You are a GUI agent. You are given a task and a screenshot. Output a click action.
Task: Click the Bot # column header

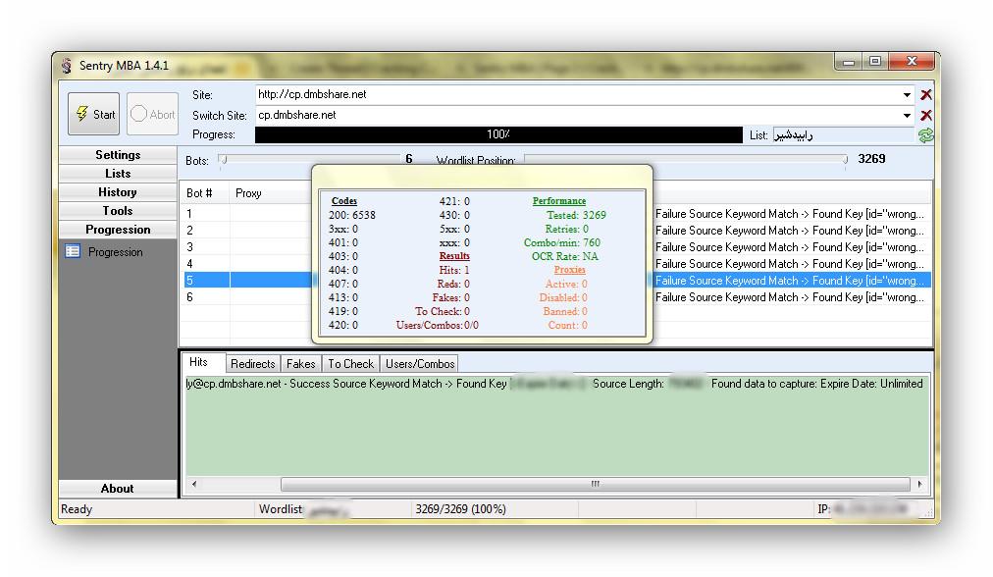pos(205,193)
